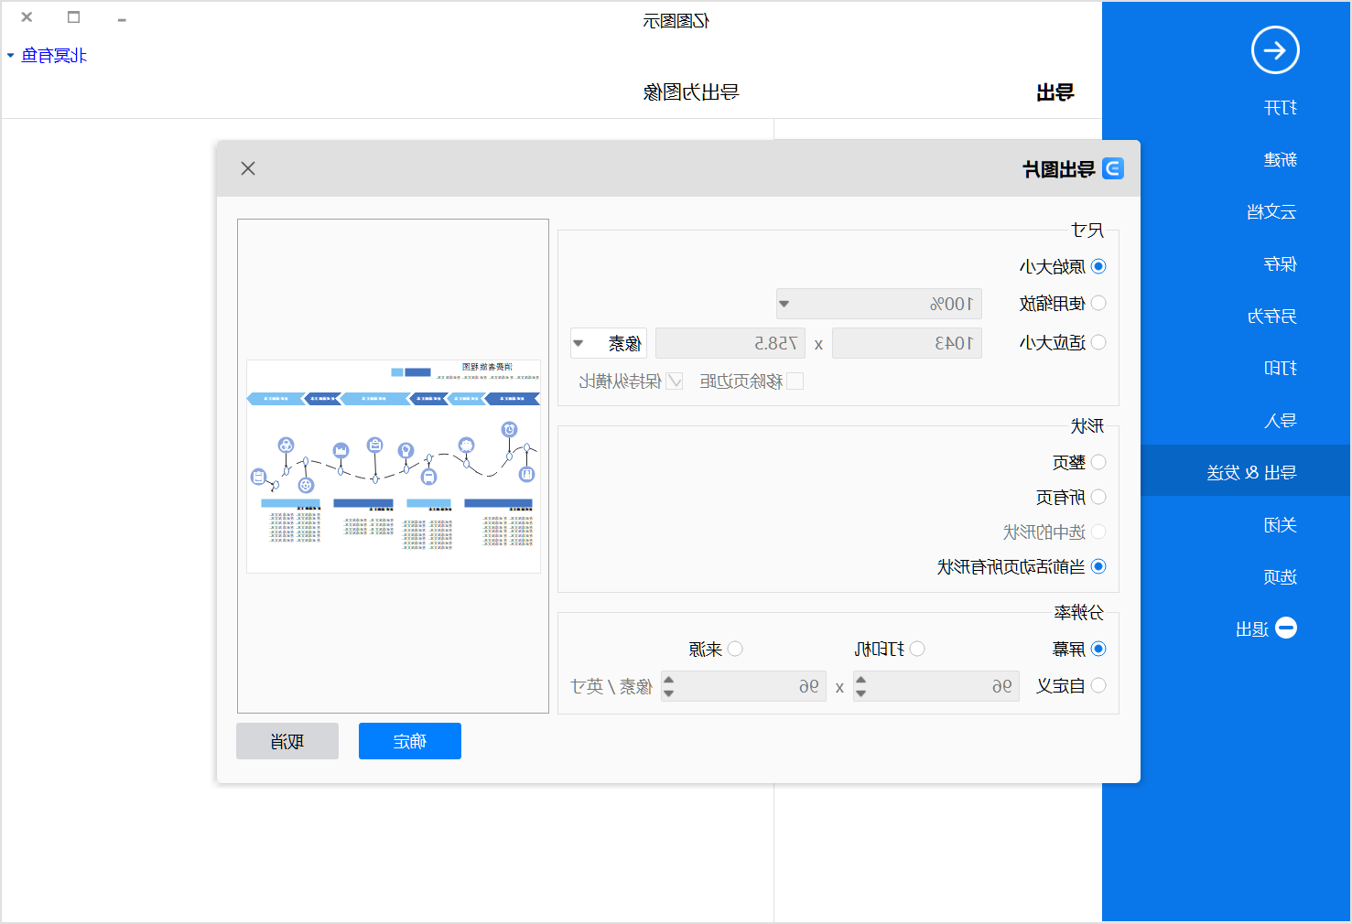Open the 打开 sidebar menu item
1352x924 pixels.
(1280, 108)
